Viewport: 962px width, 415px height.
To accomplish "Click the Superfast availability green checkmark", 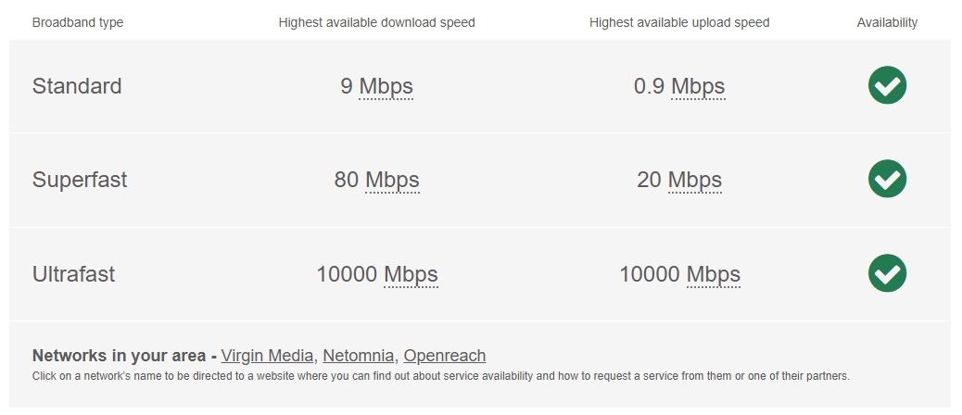I will pos(887,179).
